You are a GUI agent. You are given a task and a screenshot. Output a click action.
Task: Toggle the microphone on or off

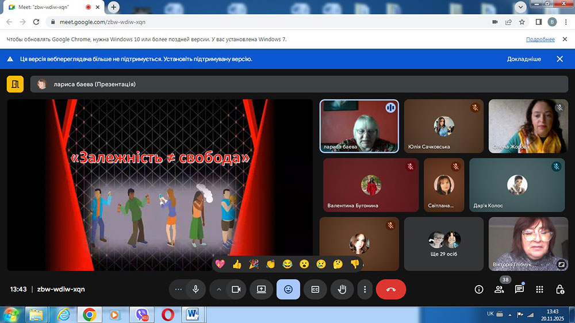tap(195, 289)
